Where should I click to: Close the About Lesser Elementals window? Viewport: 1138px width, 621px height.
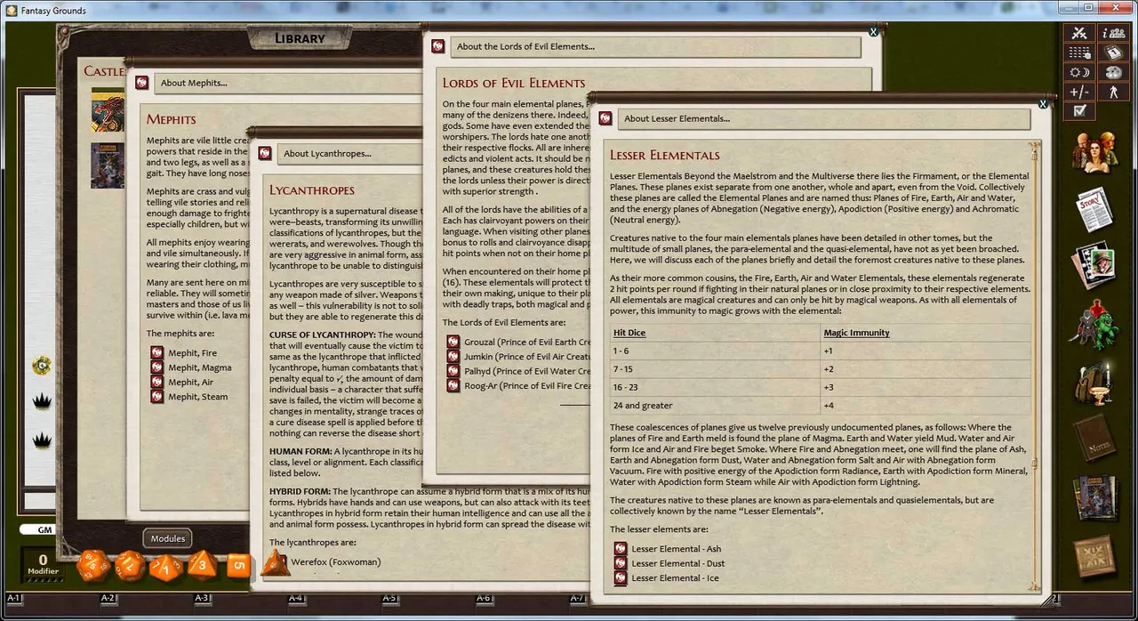1042,103
